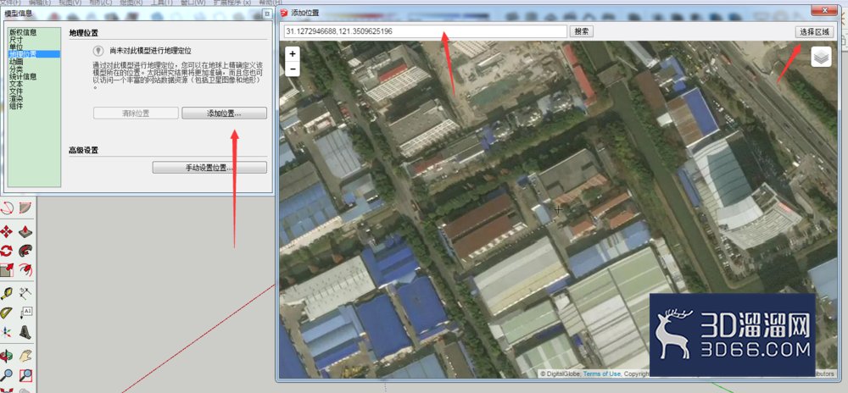Select 分类 in the model info list
Screen dimensions: 848x393
pyautogui.click(x=15, y=69)
